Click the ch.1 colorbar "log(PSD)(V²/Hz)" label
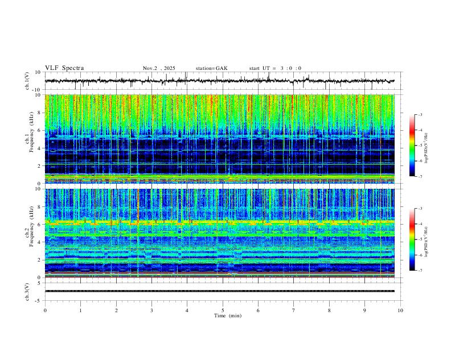Screen dimensions: 451x348 [x=427, y=148]
